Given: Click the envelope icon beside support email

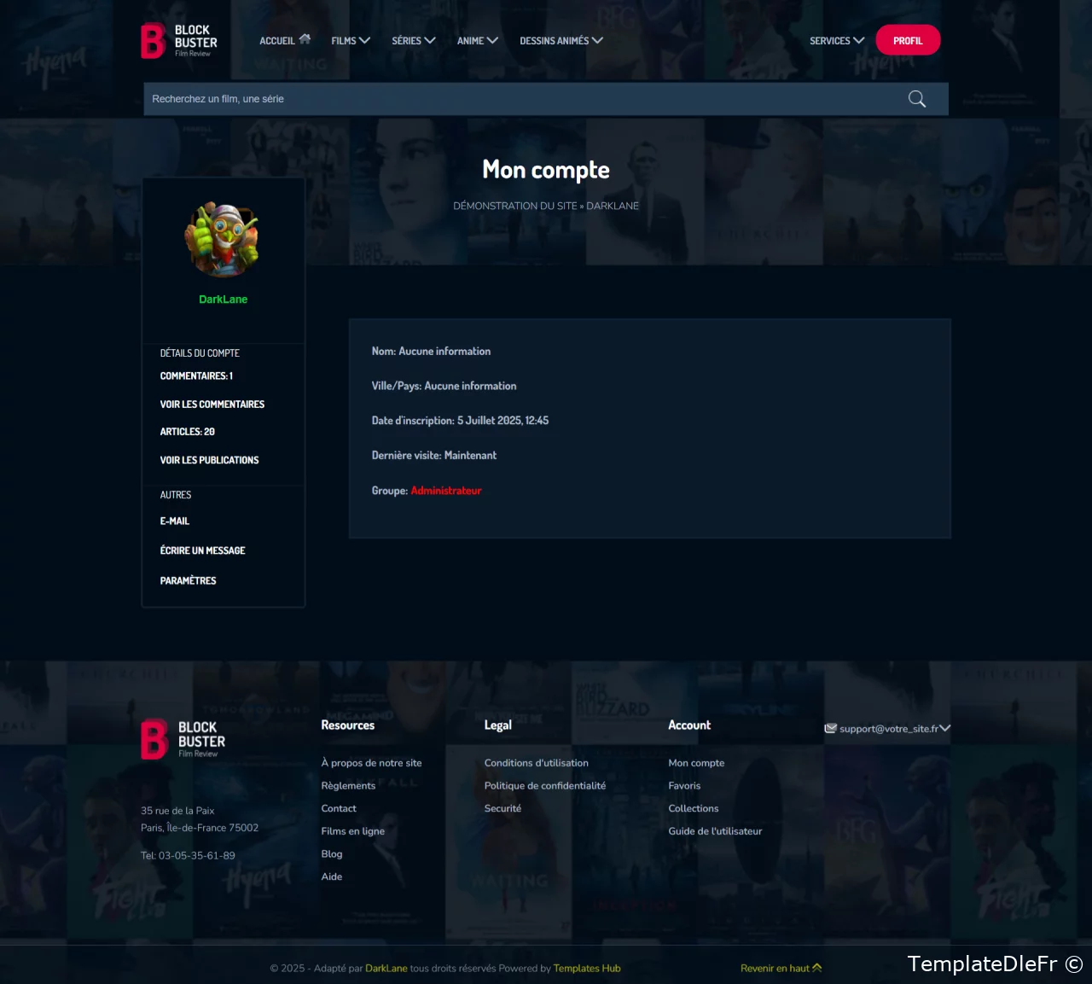Looking at the screenshot, I should pyautogui.click(x=830, y=729).
